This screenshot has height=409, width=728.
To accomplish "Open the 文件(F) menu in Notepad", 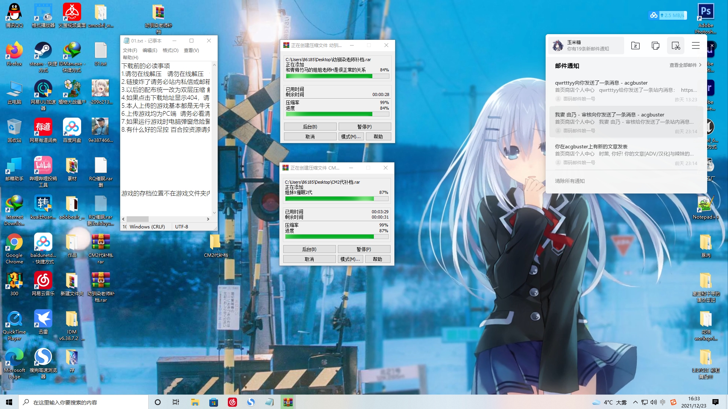I will (x=129, y=50).
